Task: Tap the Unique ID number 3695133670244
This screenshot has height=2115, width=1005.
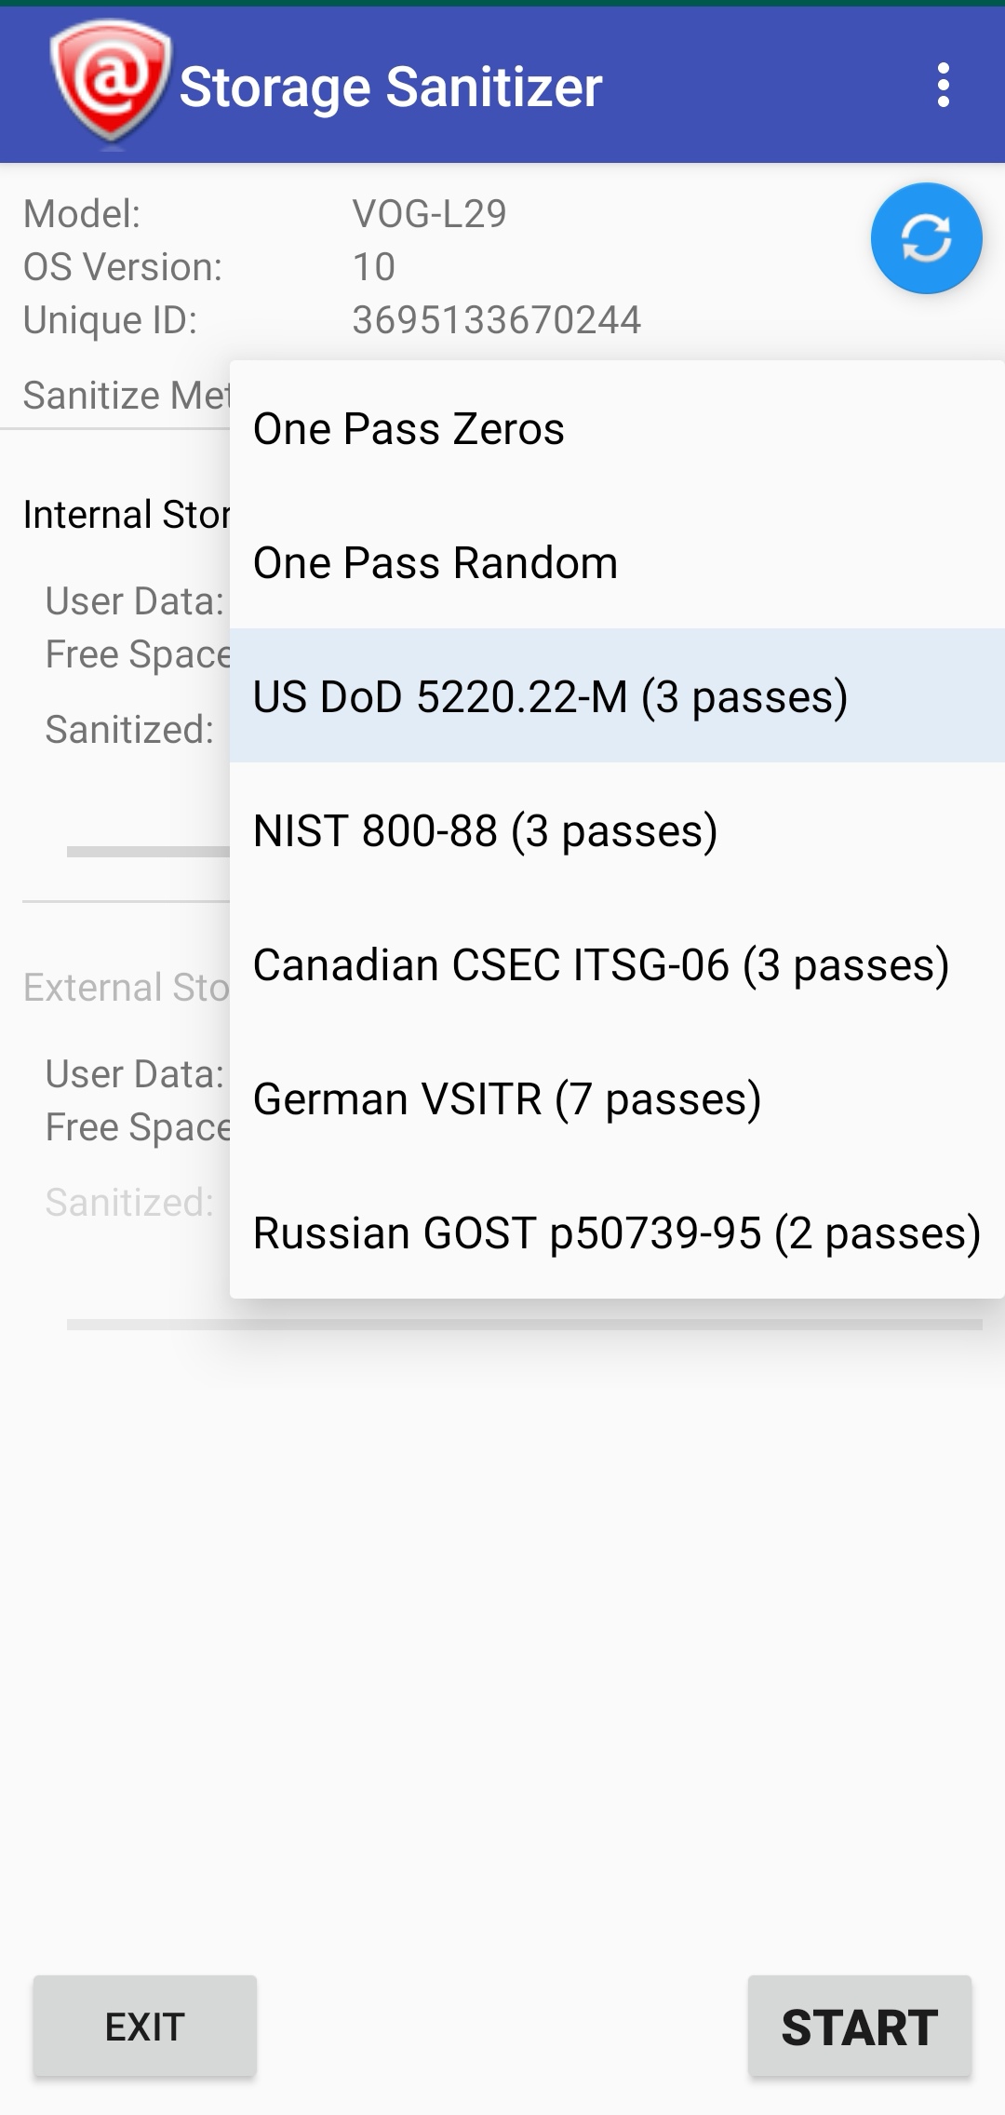Action: [496, 320]
